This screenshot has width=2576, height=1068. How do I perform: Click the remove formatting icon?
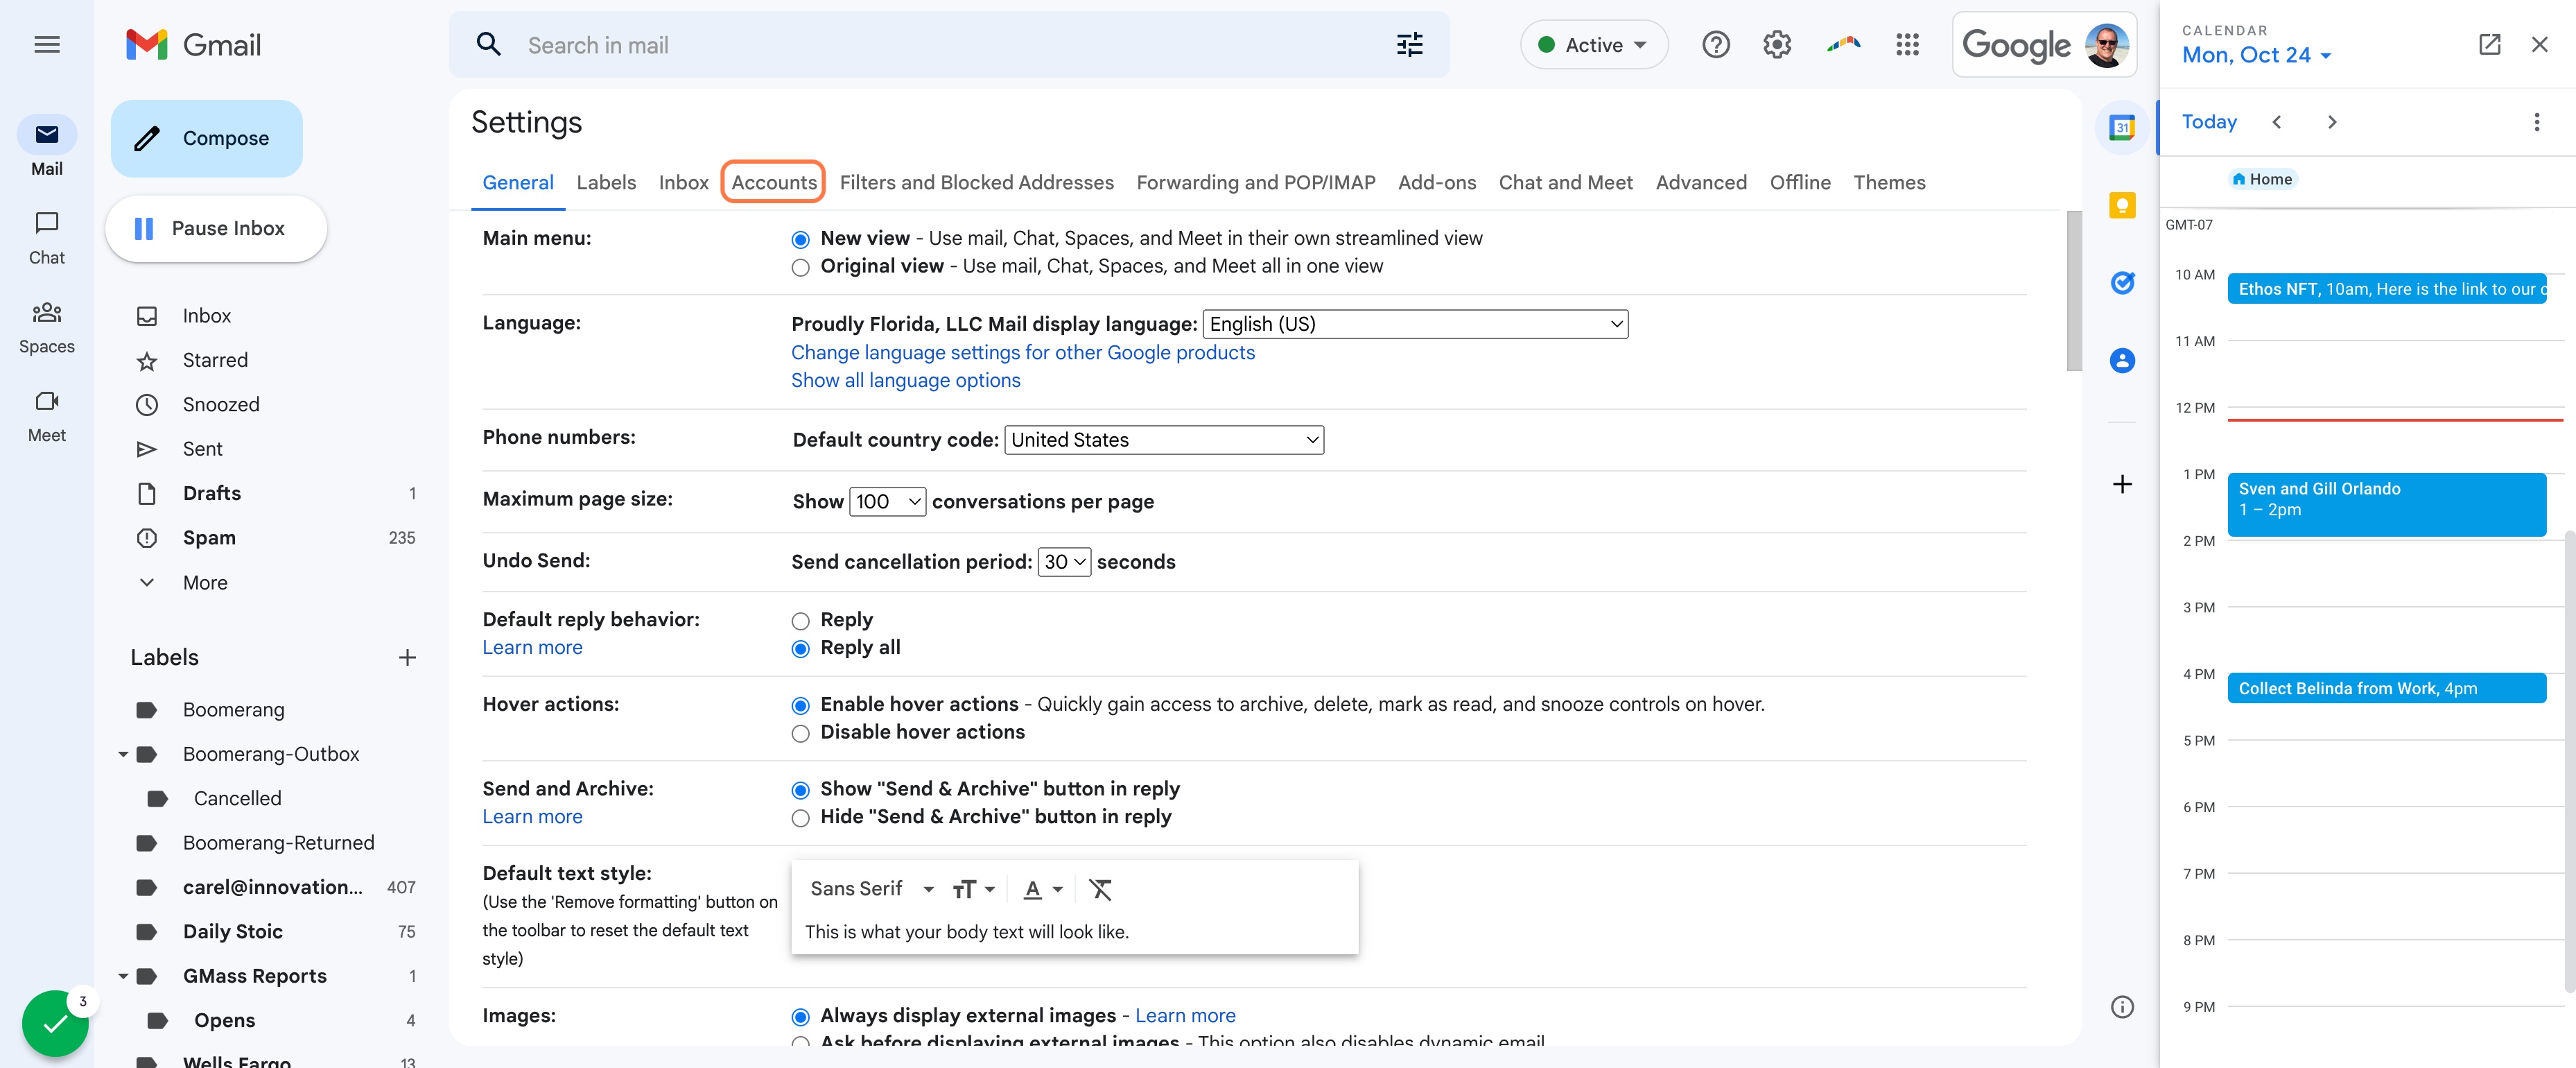point(1100,889)
